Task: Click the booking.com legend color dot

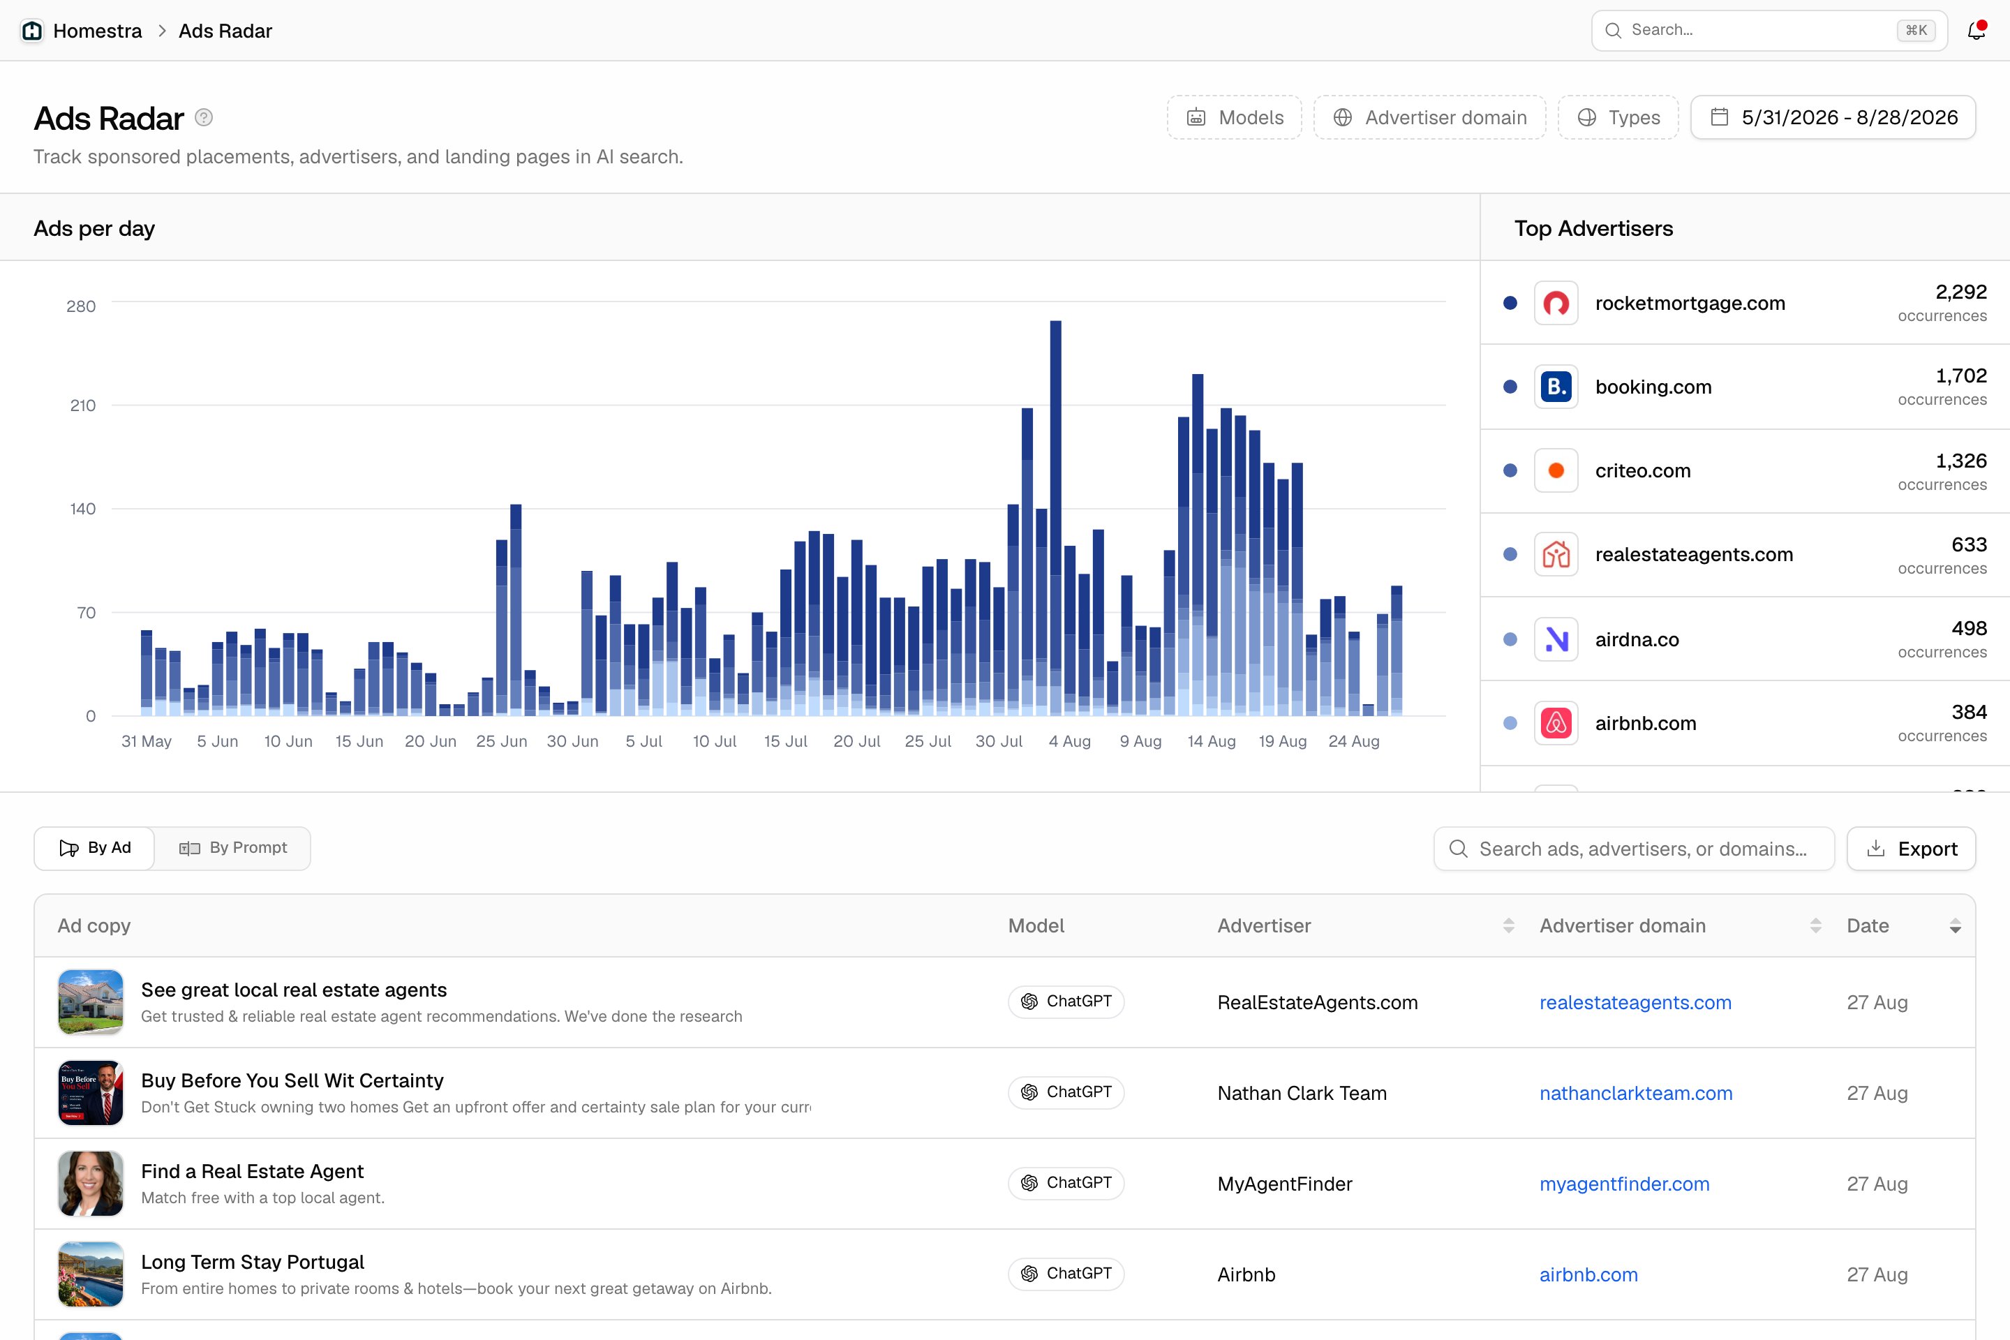Action: [1510, 386]
